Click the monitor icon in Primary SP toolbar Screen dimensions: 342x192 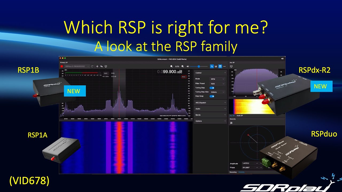pos(106,66)
